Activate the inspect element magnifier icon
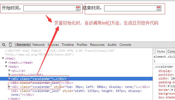The height and width of the screenshot is (100, 175). click(4, 45)
